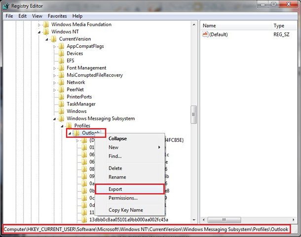Click the tree pane scroll up arrow
The image size is (301, 237).
[194, 25]
